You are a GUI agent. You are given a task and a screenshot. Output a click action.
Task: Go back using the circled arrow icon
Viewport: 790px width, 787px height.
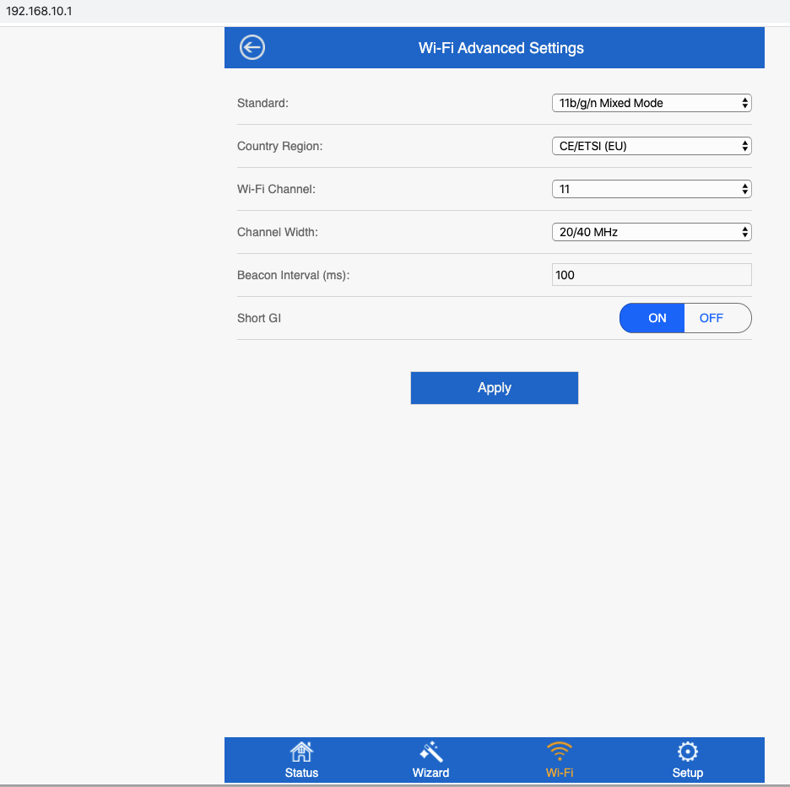(252, 48)
